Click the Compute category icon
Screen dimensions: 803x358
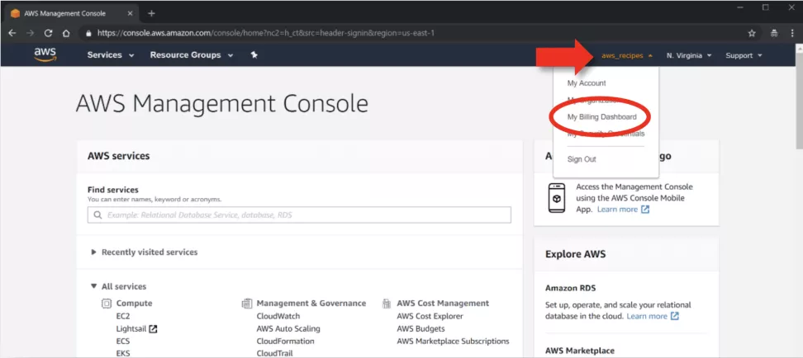pos(107,304)
